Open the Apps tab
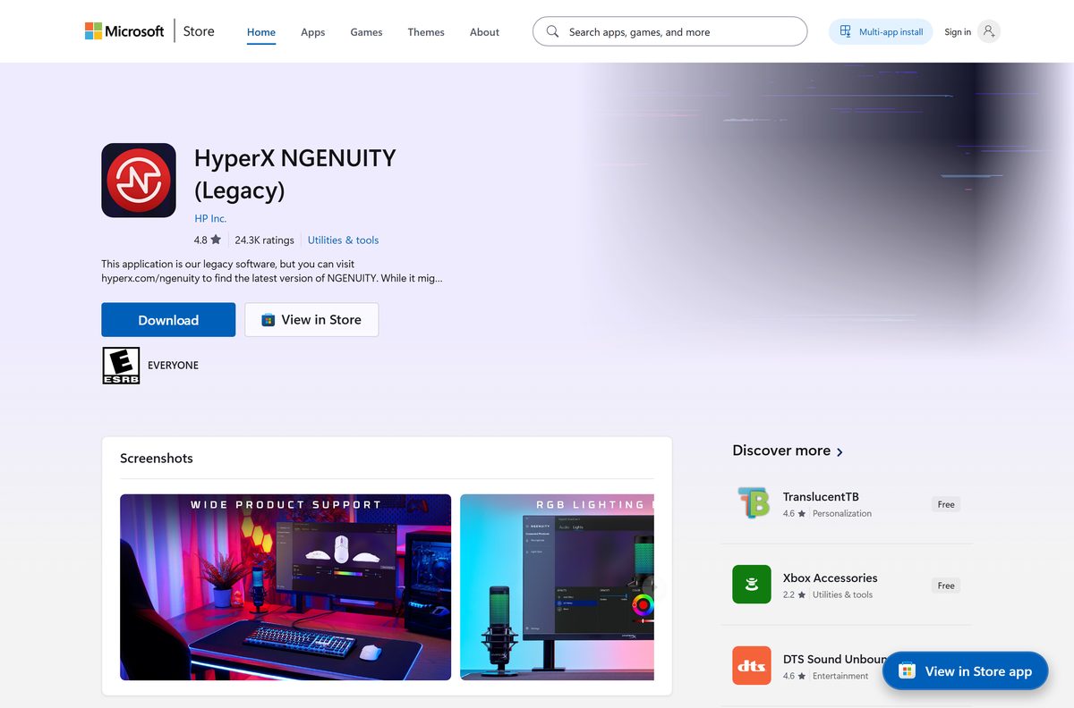Viewport: 1074px width, 708px height. pos(313,32)
